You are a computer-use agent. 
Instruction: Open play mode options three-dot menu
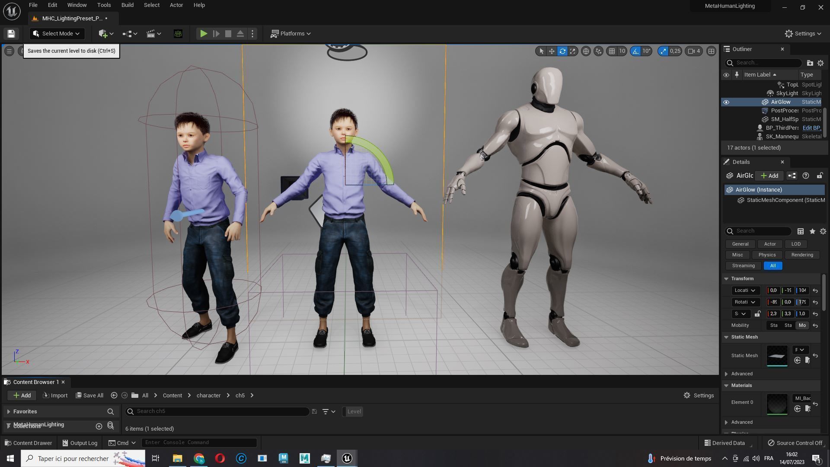(252, 34)
